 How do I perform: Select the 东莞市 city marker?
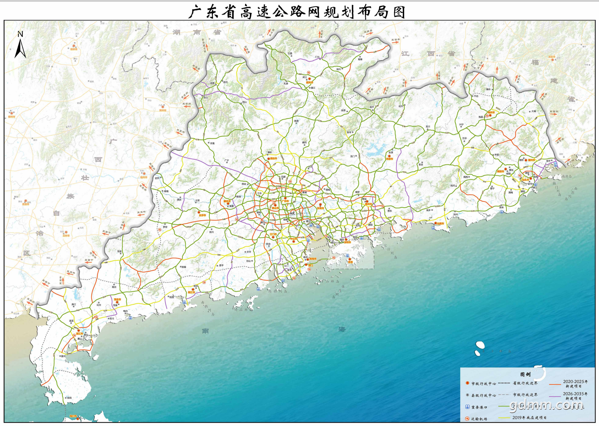320,205
